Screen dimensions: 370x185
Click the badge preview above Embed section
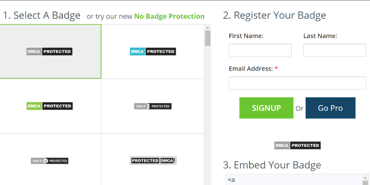297,145
